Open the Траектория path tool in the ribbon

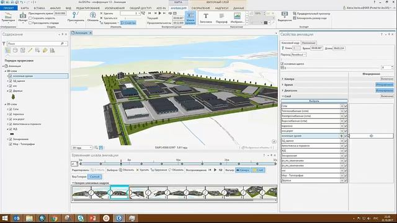[x=8, y=17]
